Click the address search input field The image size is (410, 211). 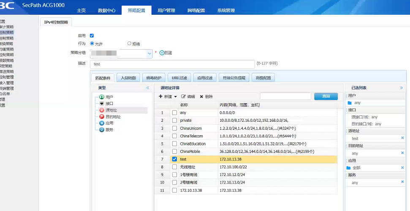coord(285,96)
